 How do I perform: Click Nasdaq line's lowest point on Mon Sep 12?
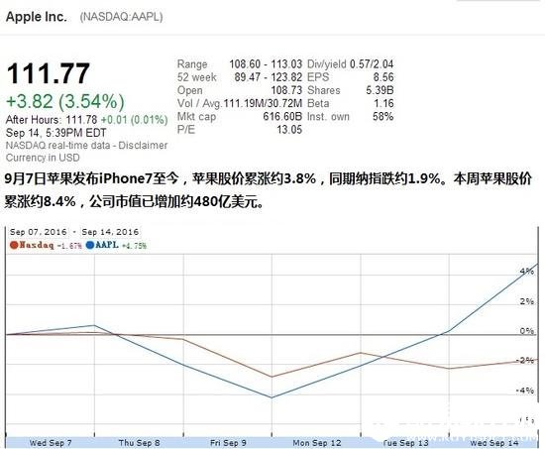point(272,377)
